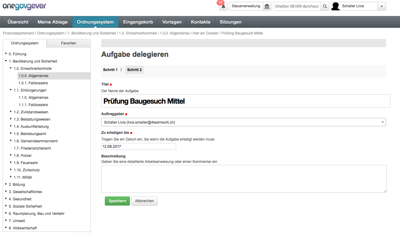Image resolution: width=400 pixels, height=236 pixels.
Task: Select 1.1.0. Allgemeines tree item
Action: (33, 98)
